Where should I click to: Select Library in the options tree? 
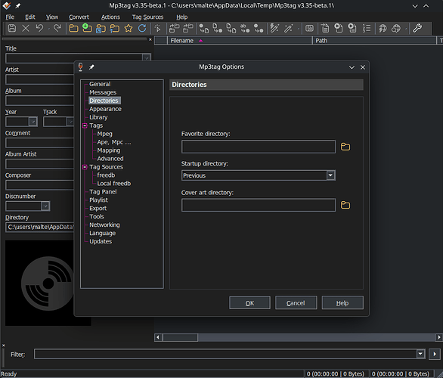[98, 117]
